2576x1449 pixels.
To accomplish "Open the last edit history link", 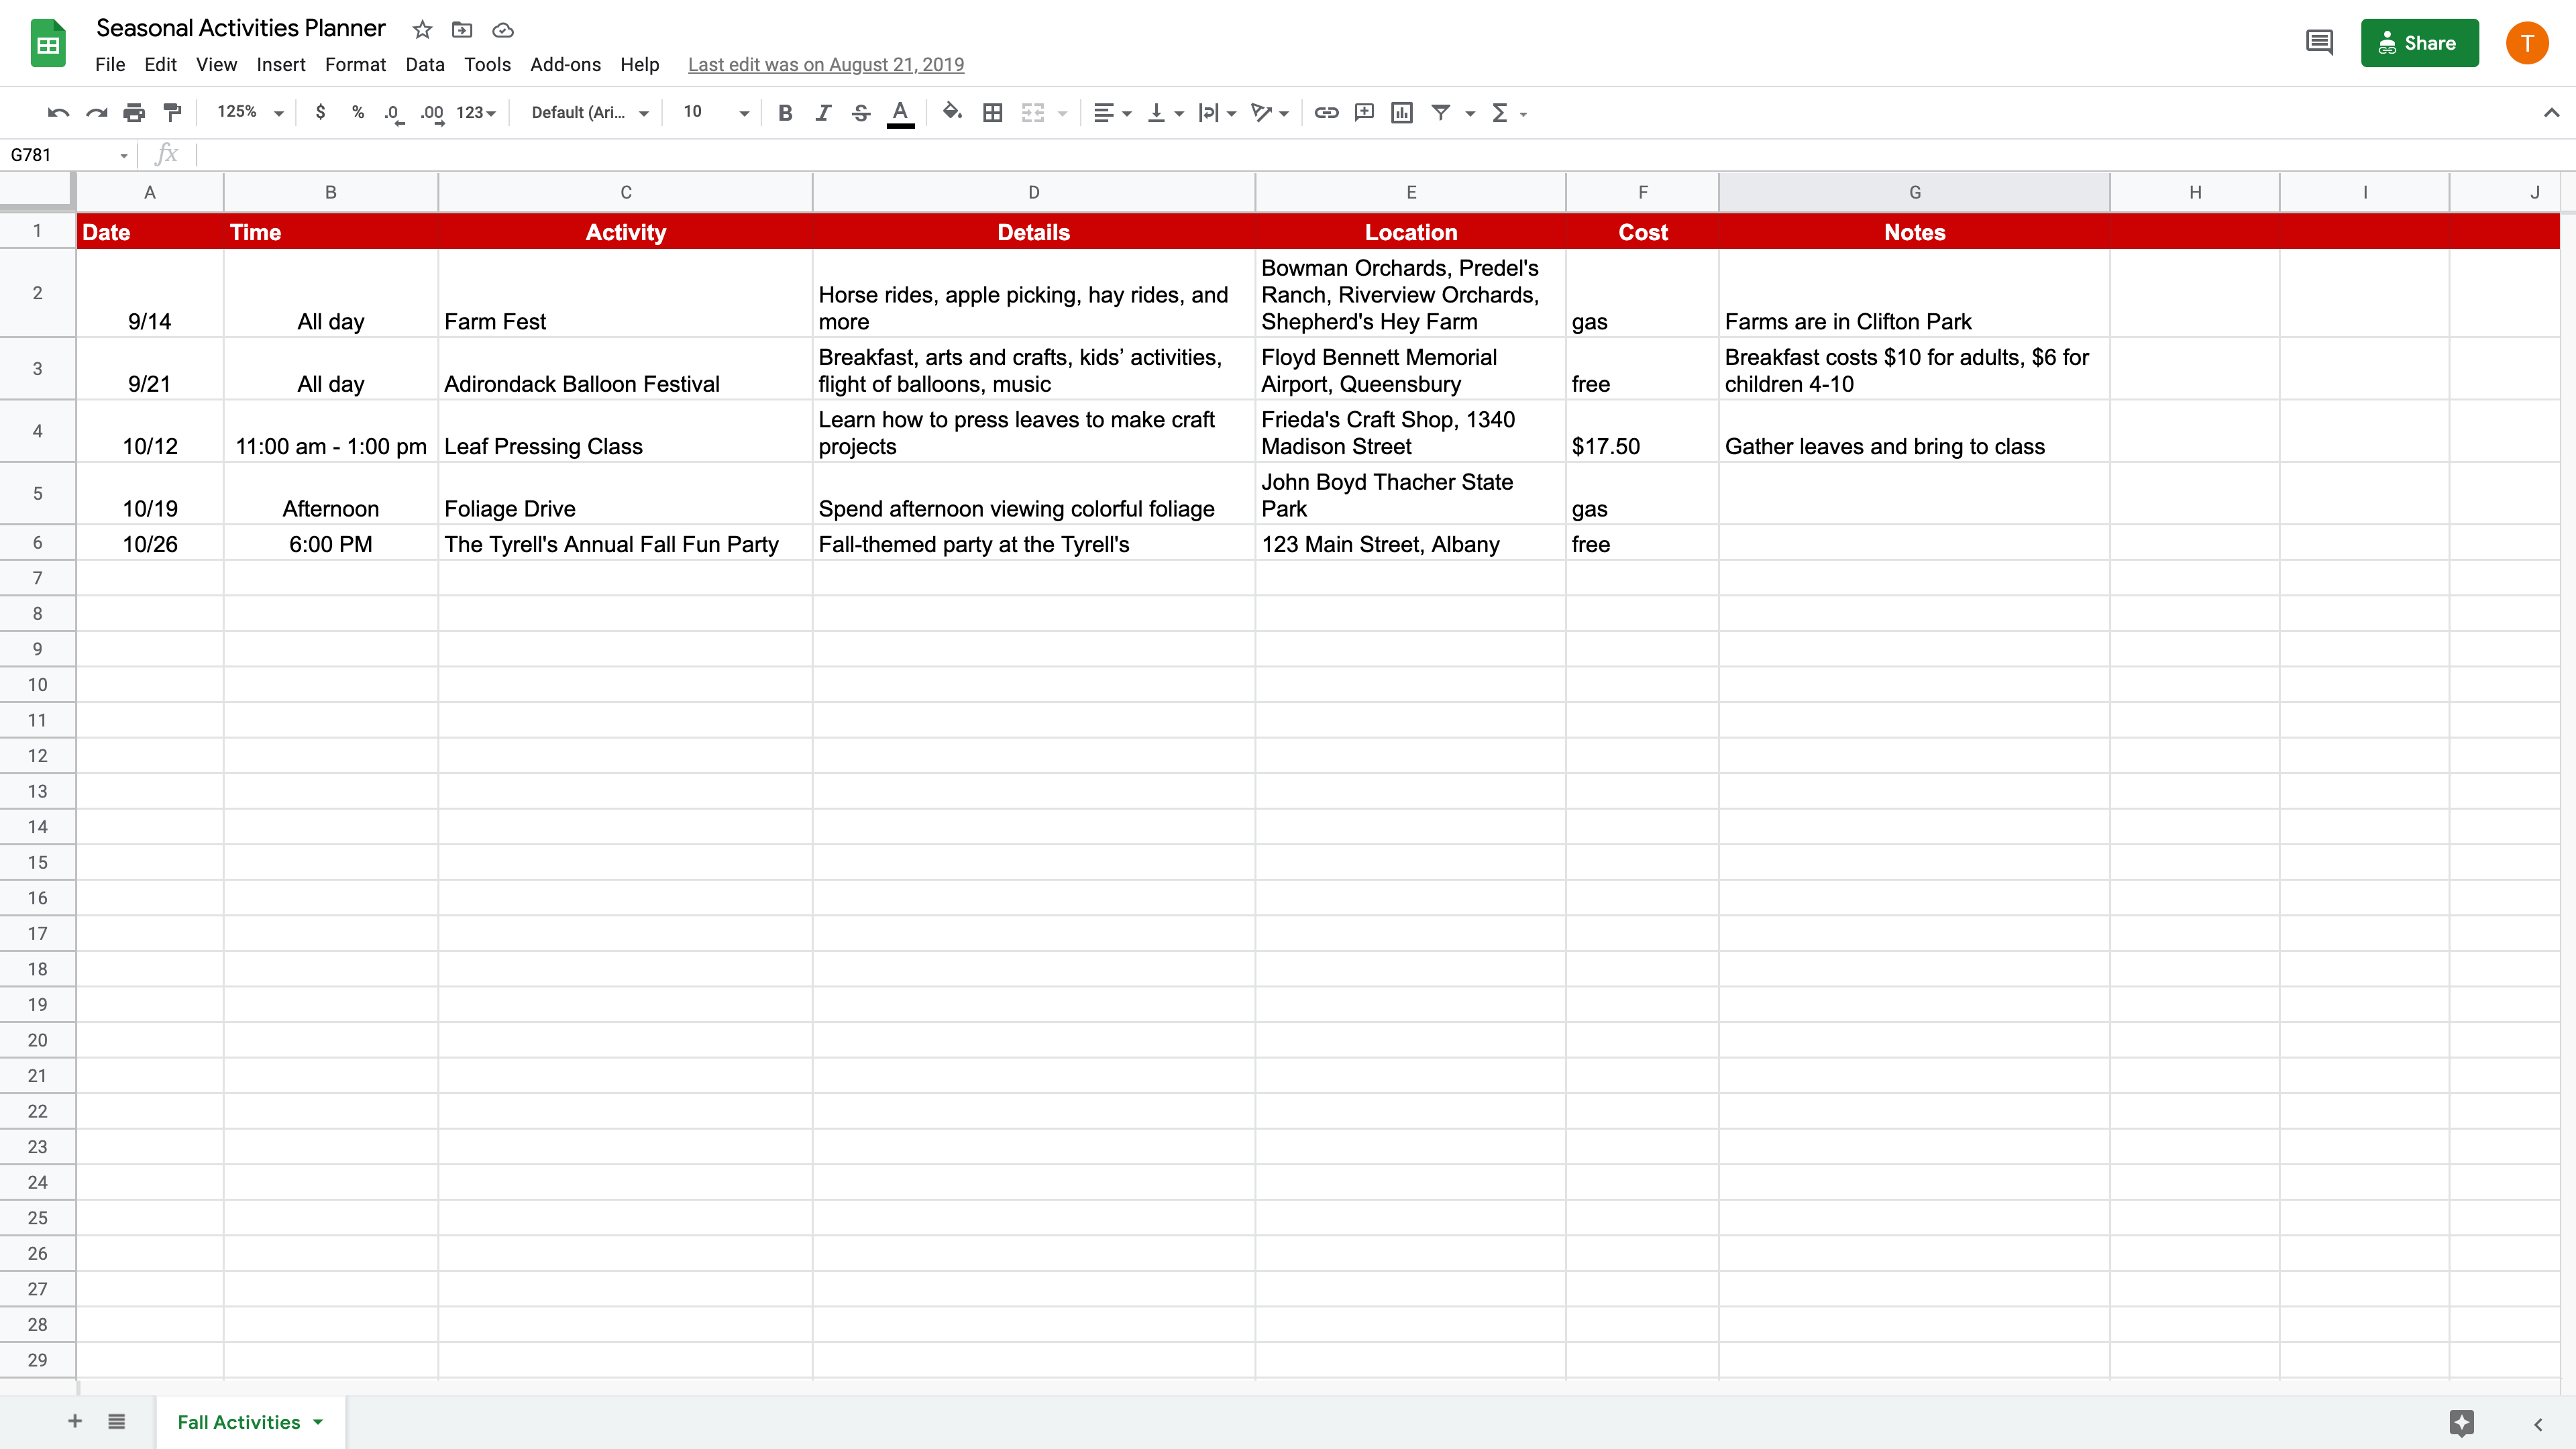I will [826, 64].
